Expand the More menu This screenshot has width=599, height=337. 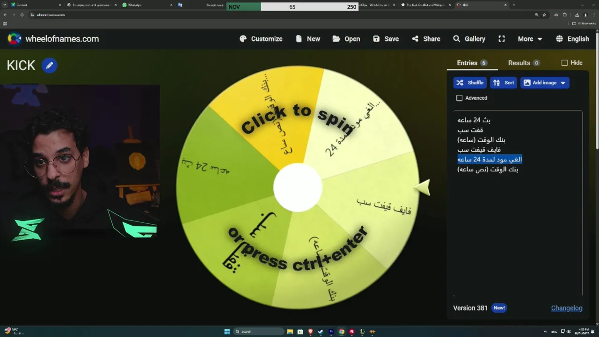tap(530, 39)
